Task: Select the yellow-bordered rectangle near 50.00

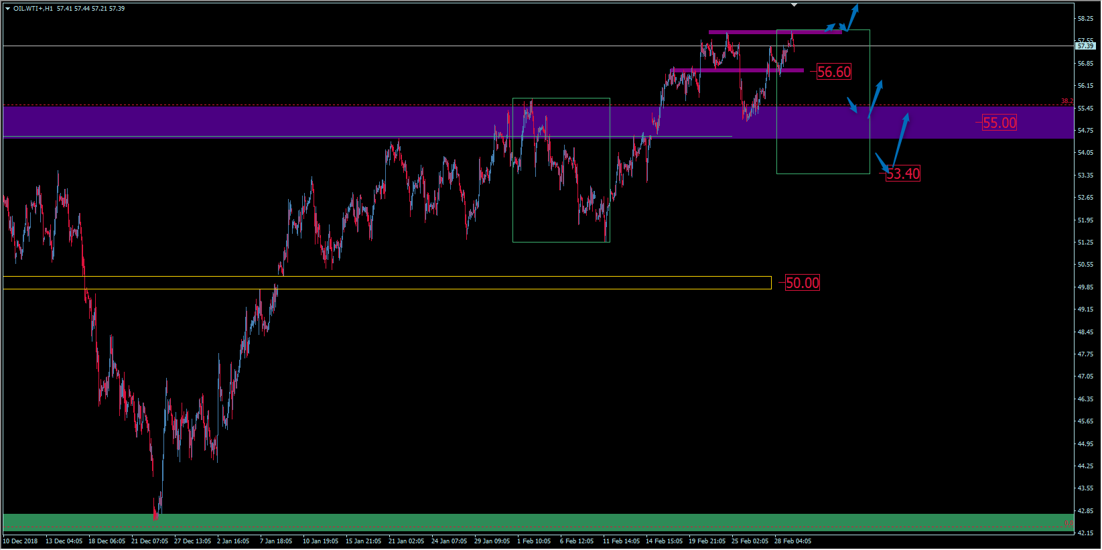Action: click(x=387, y=283)
